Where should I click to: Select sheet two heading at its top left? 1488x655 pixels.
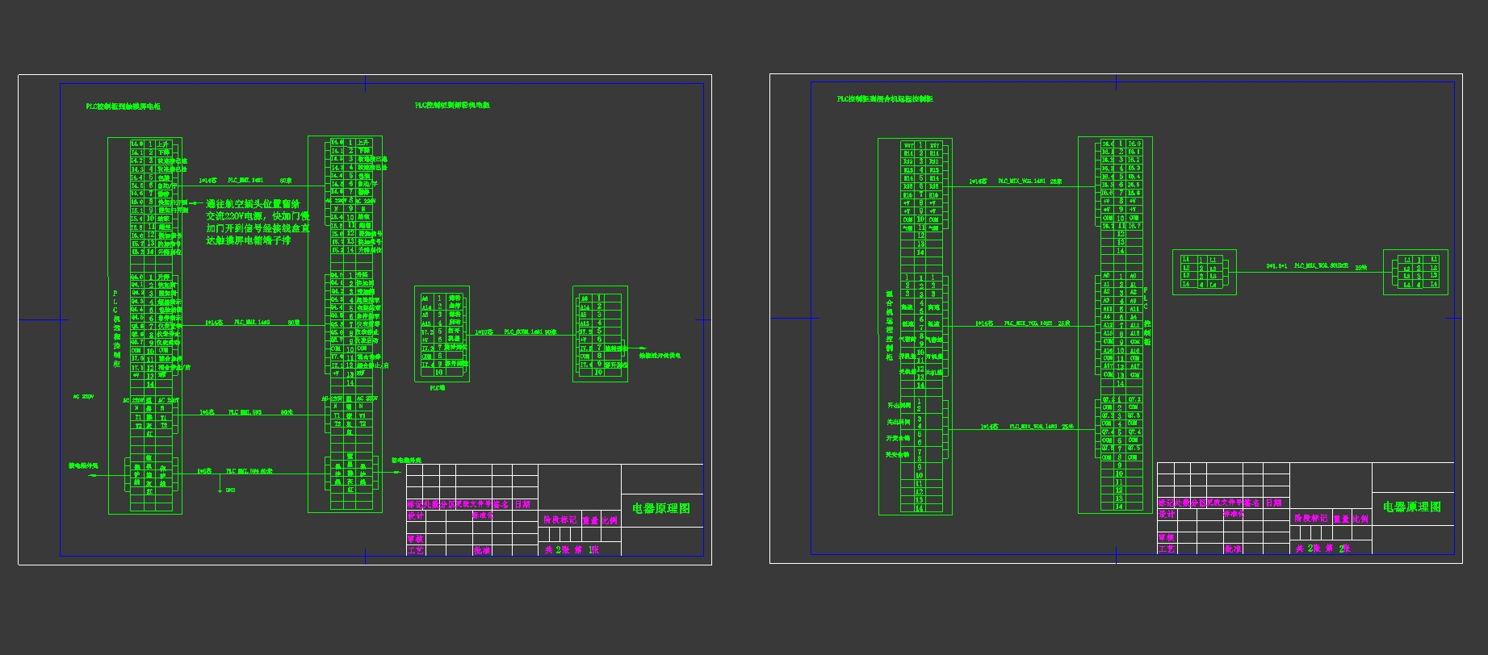[885, 99]
